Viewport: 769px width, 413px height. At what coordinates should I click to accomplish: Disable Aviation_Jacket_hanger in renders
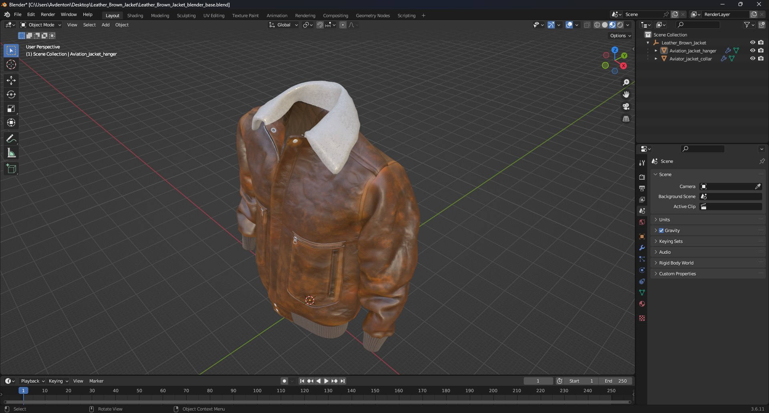761,50
